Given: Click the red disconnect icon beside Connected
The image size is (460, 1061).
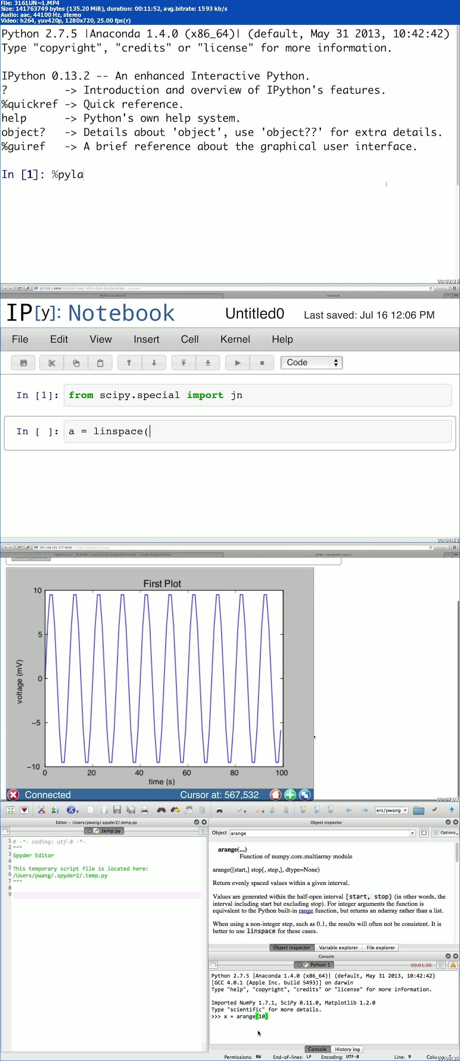Looking at the screenshot, I should tap(13, 795).
